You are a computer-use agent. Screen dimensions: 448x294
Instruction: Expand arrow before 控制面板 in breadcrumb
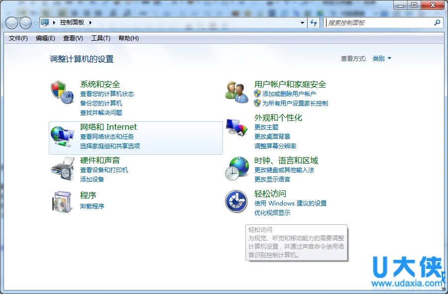pos(54,22)
